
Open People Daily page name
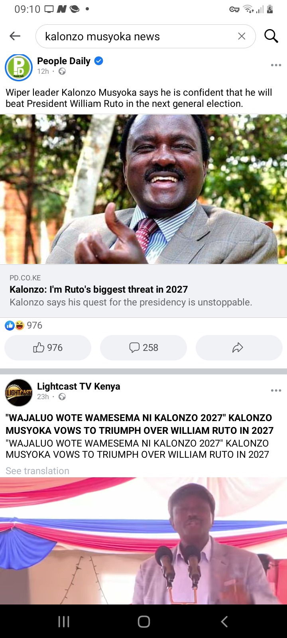click(x=64, y=61)
